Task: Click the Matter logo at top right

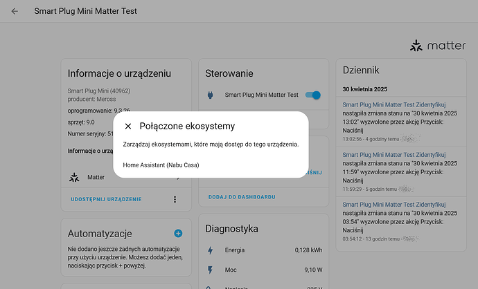Action: coord(437,46)
